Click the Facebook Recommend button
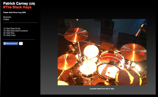The image size is (158, 97). (x=11, y=43)
